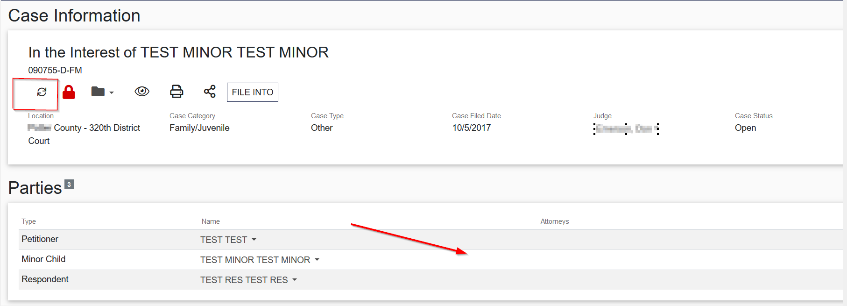Image resolution: width=847 pixels, height=306 pixels.
Task: Click the printer icon
Action: (176, 92)
